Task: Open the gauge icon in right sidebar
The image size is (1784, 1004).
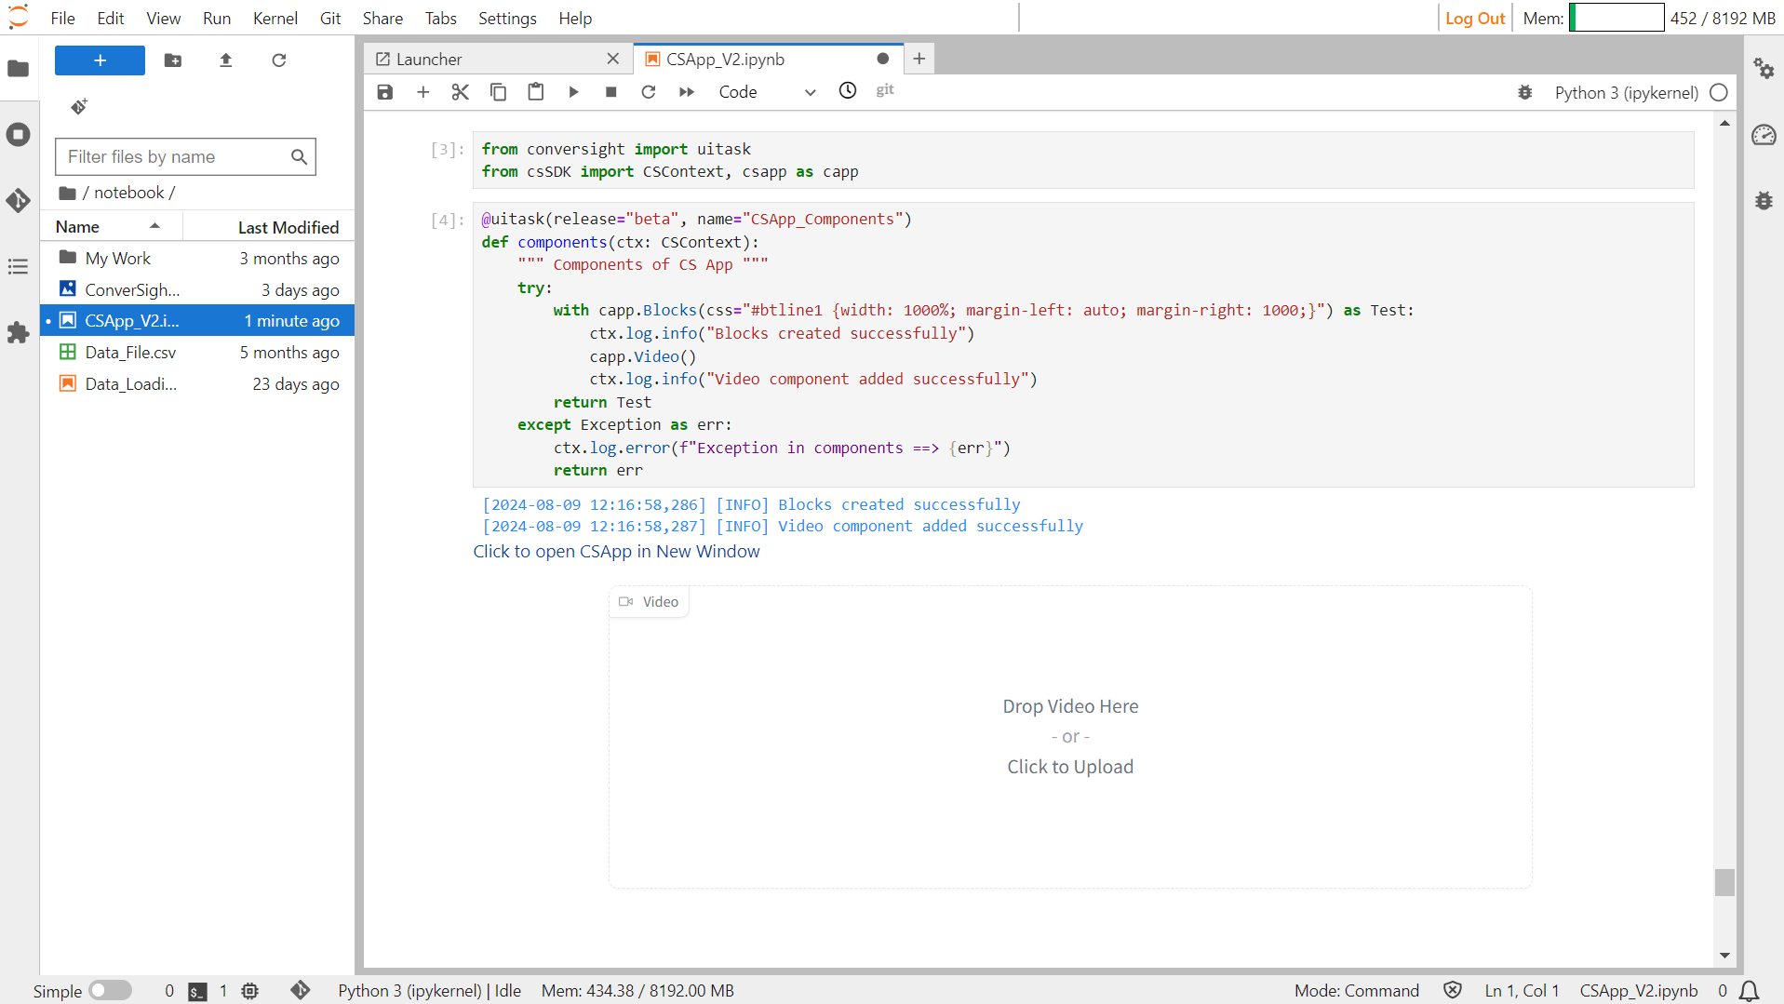Action: (1764, 135)
